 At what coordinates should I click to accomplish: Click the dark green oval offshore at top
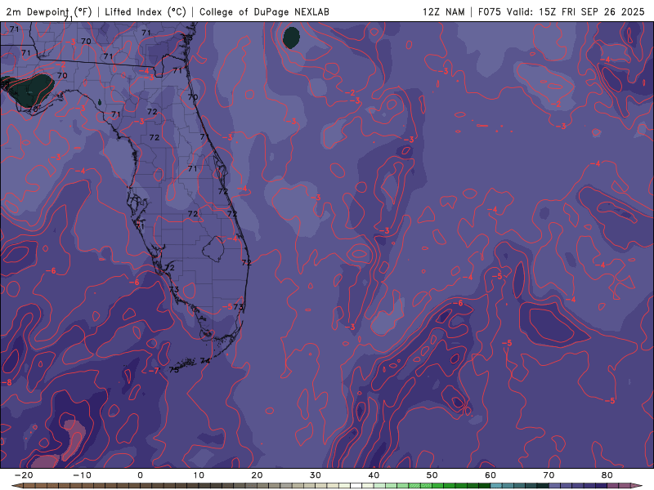pos(291,38)
